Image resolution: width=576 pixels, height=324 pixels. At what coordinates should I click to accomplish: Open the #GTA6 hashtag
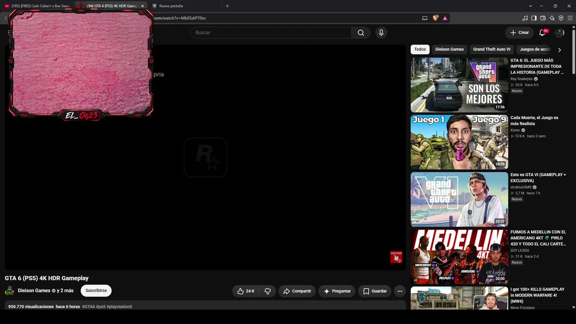point(88,306)
